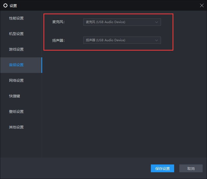
Task: Close the 设置 window with the X
Action: tap(202, 5)
